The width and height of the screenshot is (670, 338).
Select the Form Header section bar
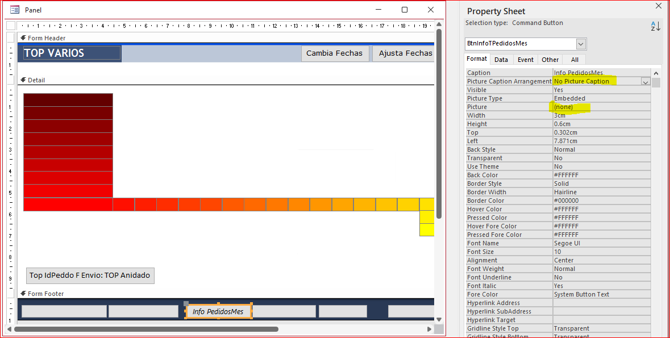click(226, 38)
